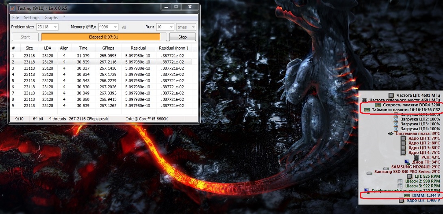Click the DIMM 1.344 V voltage icon
The height and width of the screenshot is (214, 443).
pos(407,195)
